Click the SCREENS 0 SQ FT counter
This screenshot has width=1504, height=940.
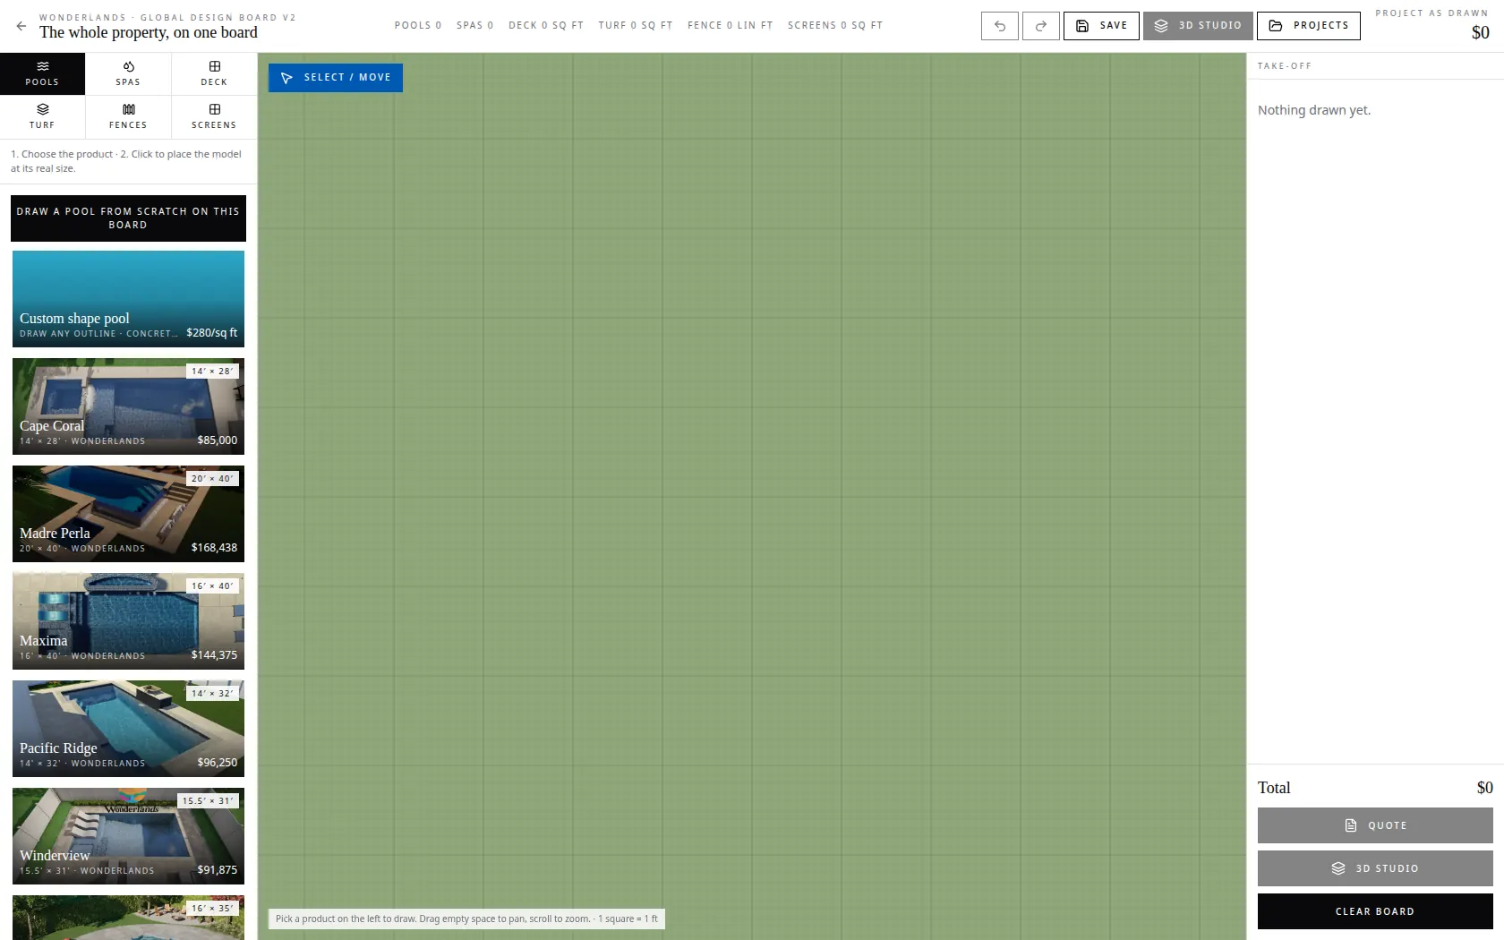click(835, 26)
